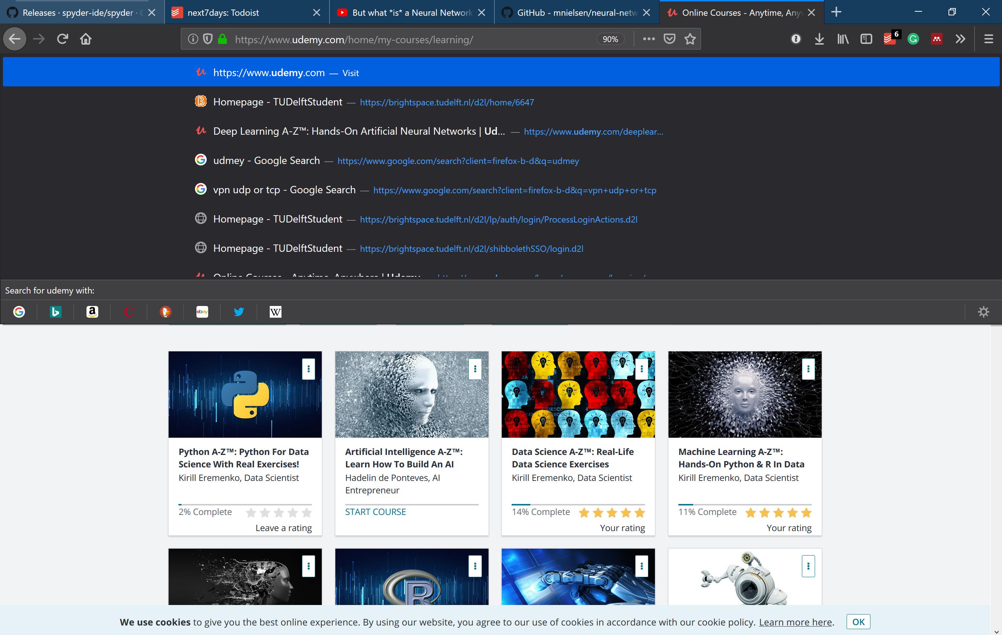Open options menu on Python A-Z card
The height and width of the screenshot is (635, 1002).
point(308,369)
